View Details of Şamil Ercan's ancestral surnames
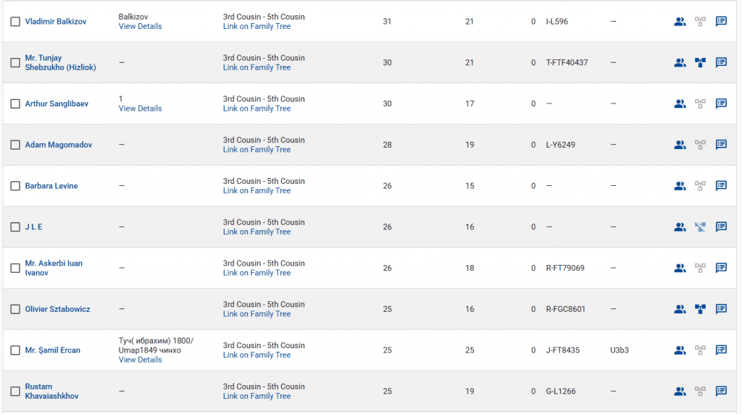The width and height of the screenshot is (742, 414). pos(140,360)
